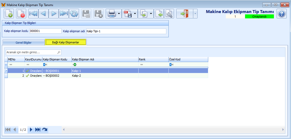291x139 pixels.
Task: Click the exit door icon
Action: click(x=184, y=14)
